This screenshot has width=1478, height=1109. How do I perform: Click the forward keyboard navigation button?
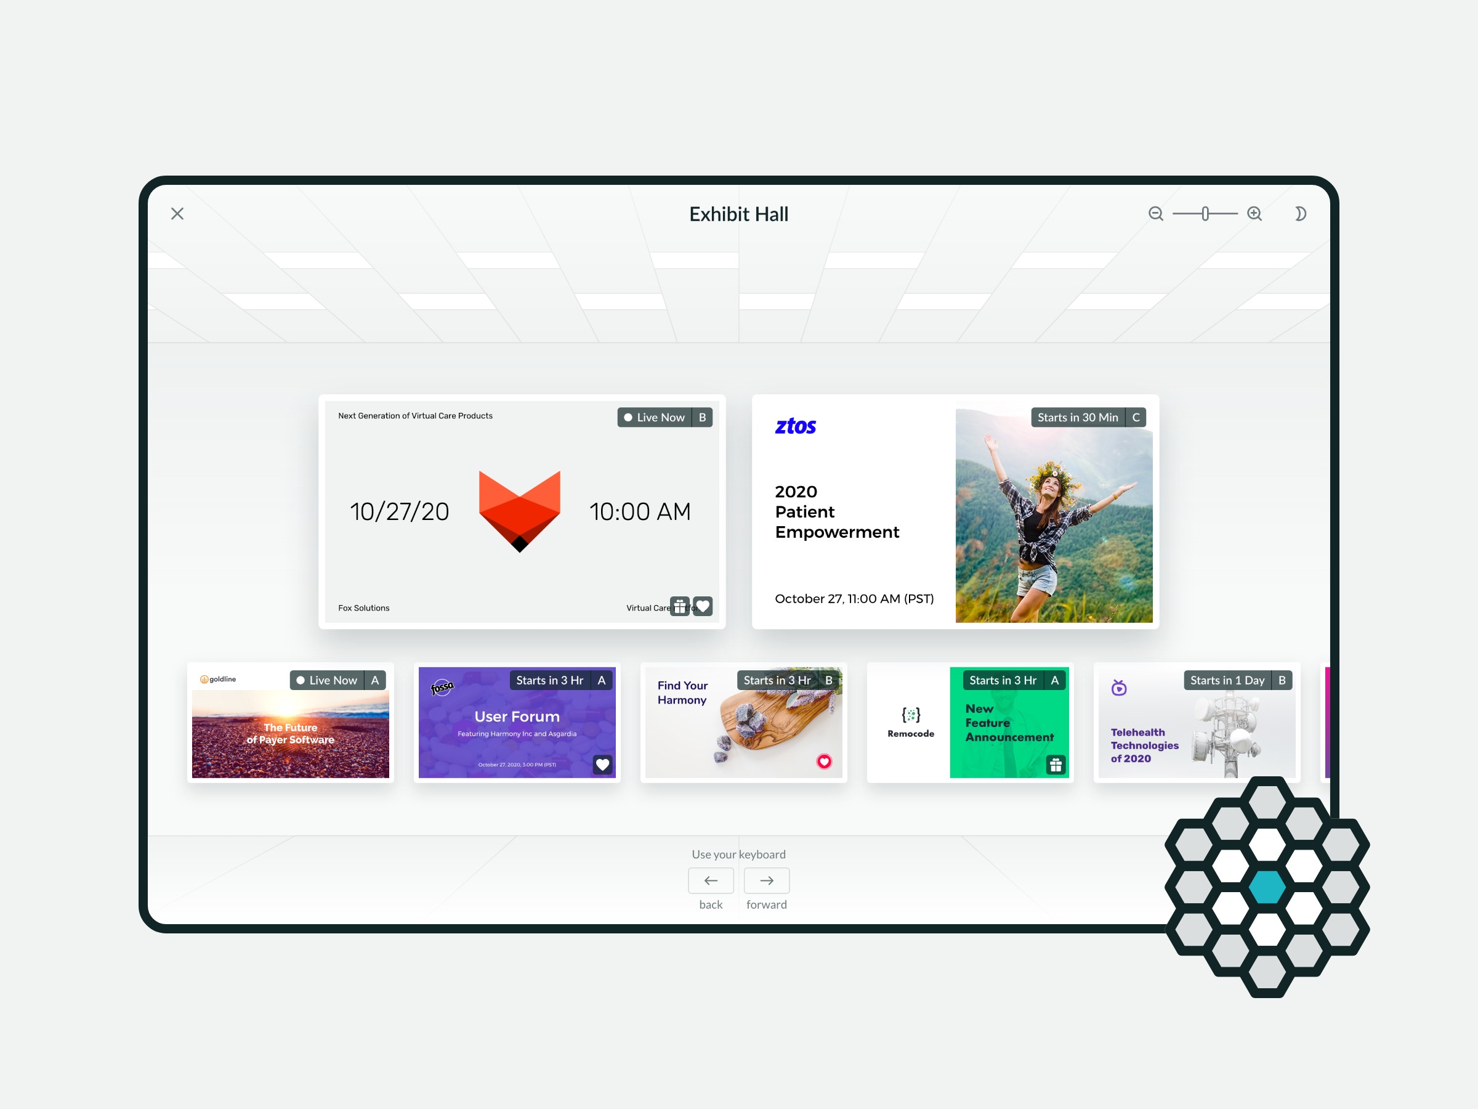tap(765, 880)
